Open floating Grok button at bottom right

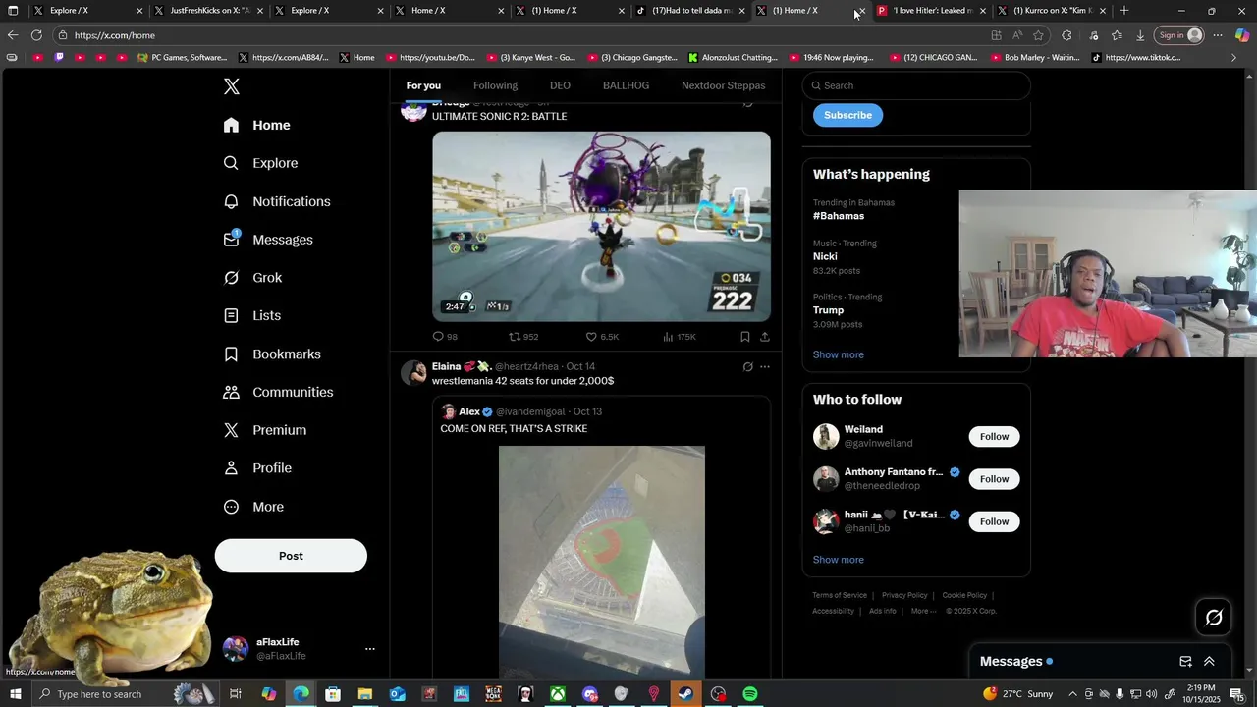1214,618
